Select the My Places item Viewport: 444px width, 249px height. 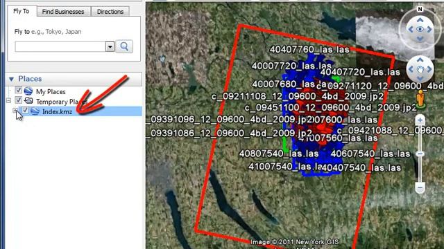51,92
